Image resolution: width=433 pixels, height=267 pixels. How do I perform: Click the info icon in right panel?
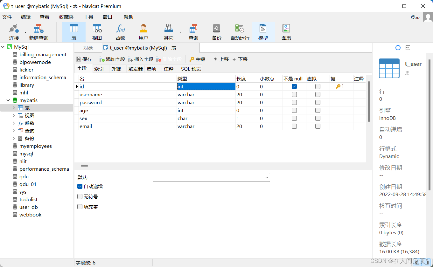pos(398,48)
